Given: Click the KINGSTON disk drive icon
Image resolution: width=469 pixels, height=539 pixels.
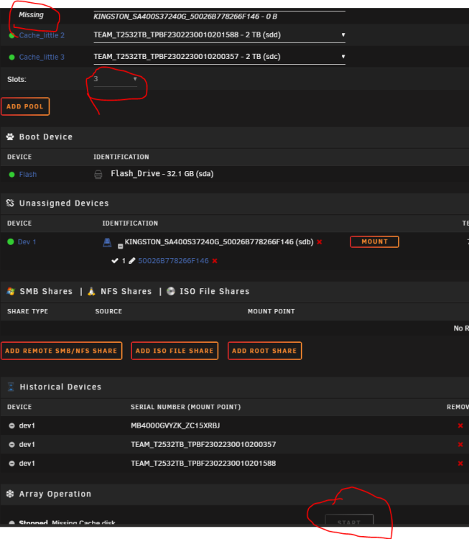Looking at the screenshot, I should click(107, 242).
